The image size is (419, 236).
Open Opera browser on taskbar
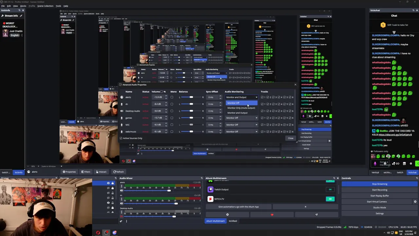pos(98,233)
